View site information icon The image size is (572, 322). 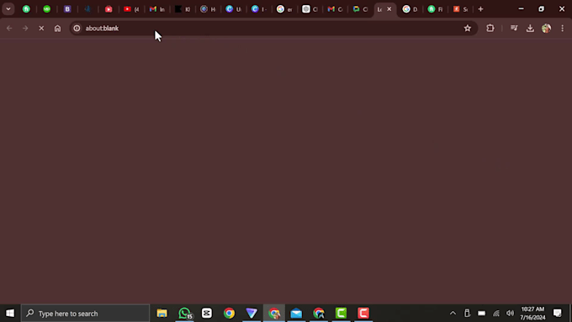(77, 28)
